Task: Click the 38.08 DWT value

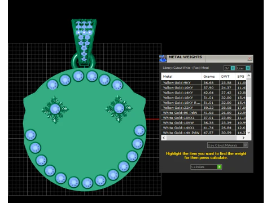Action: point(226,108)
